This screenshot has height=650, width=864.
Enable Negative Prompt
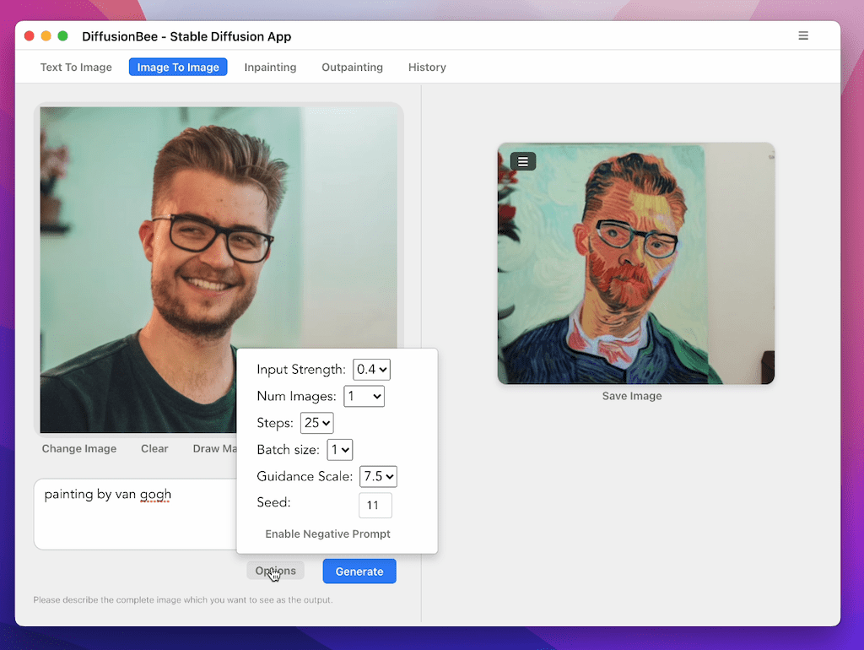pos(327,534)
